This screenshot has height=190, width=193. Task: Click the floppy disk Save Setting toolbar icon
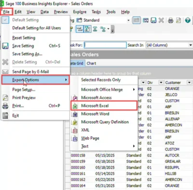coord(153,20)
